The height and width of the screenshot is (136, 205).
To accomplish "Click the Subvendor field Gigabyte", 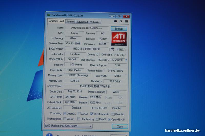I will pos(75,54).
